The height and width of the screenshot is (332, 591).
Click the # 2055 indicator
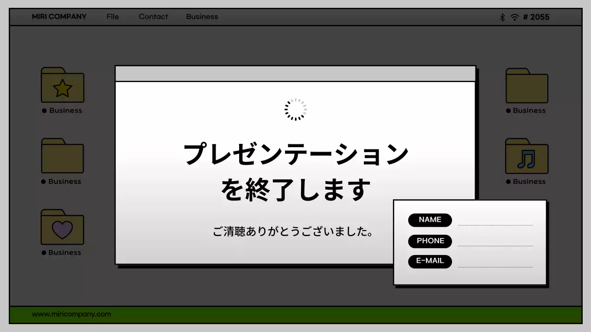click(x=537, y=17)
